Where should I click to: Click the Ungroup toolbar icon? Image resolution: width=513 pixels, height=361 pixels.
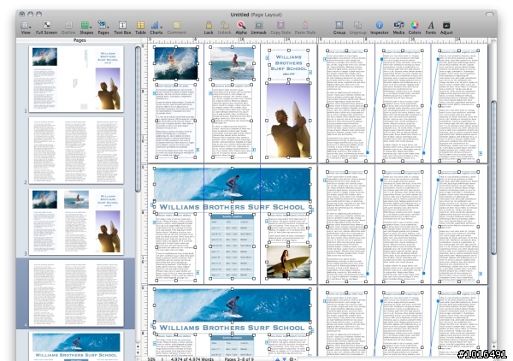(357, 28)
